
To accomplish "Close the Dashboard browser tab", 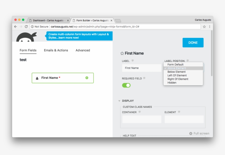I will click(x=68, y=20).
